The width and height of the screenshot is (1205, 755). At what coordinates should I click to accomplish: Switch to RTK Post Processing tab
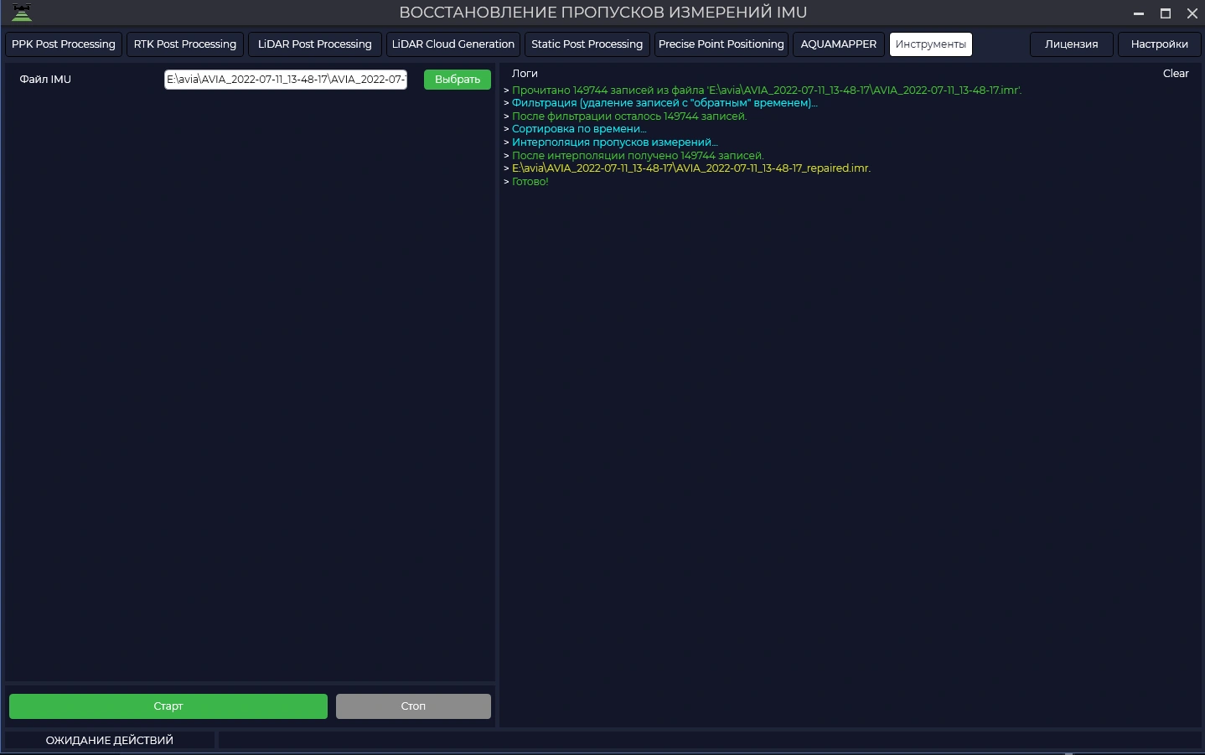tap(185, 44)
